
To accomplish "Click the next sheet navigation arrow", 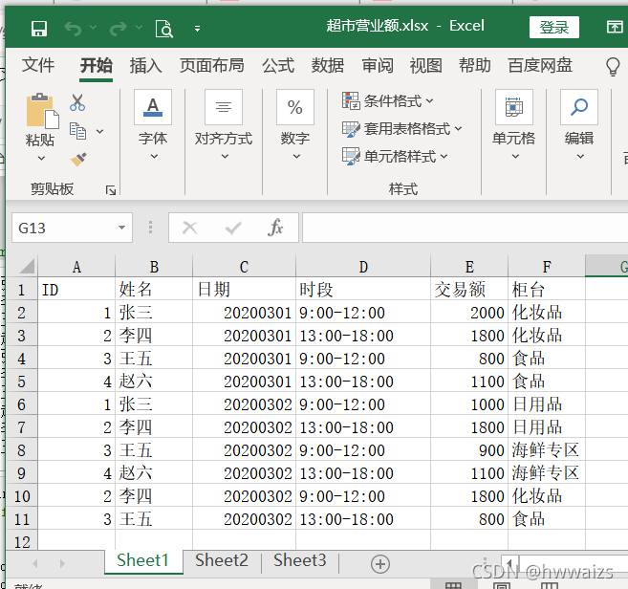I will coord(62,563).
